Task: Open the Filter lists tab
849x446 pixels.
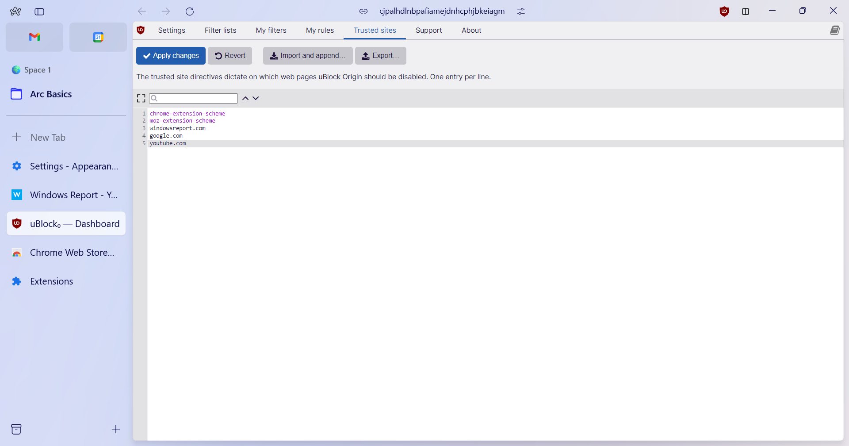Action: tap(220, 30)
